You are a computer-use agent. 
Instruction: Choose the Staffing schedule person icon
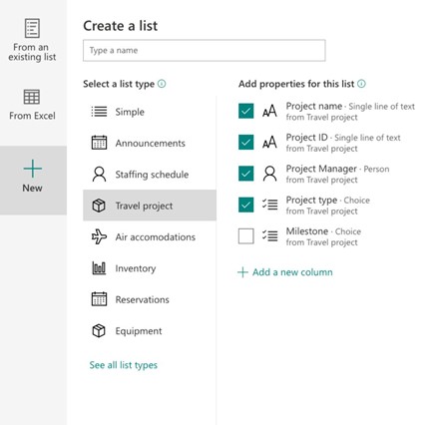tap(99, 175)
